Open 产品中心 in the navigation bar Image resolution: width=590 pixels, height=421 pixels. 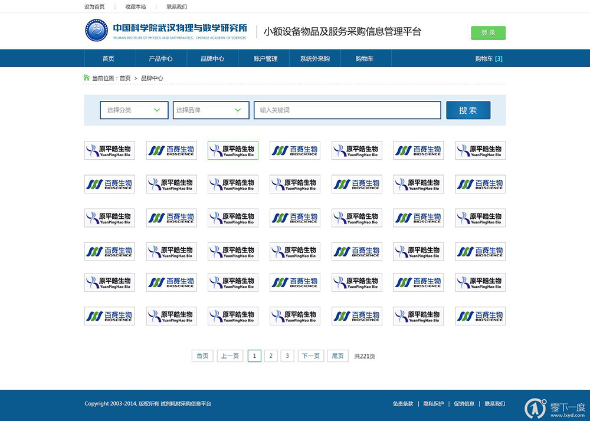160,58
